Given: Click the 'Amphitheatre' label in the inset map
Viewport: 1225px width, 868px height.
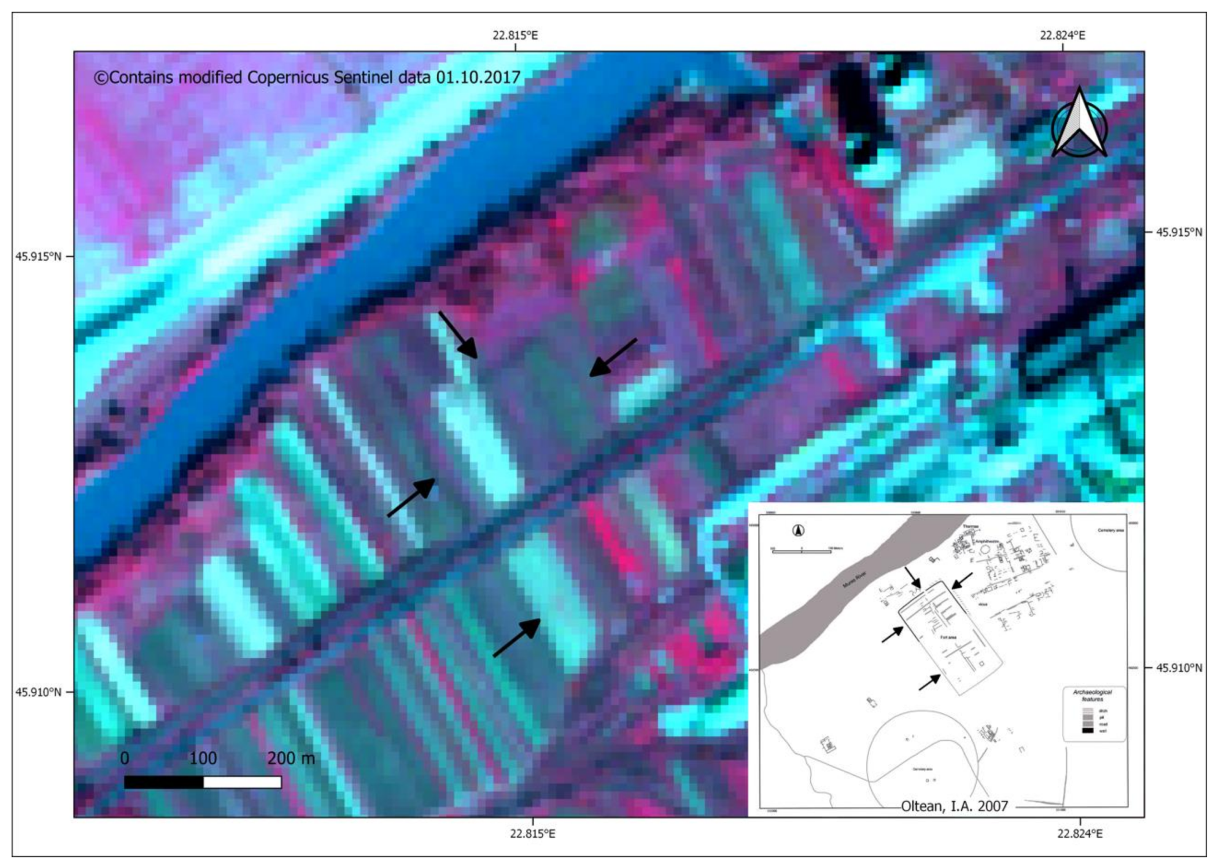Looking at the screenshot, I should coord(987,541).
